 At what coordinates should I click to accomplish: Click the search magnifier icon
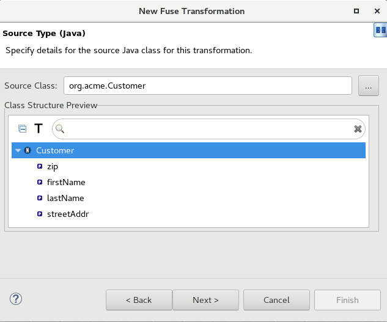pos(61,129)
